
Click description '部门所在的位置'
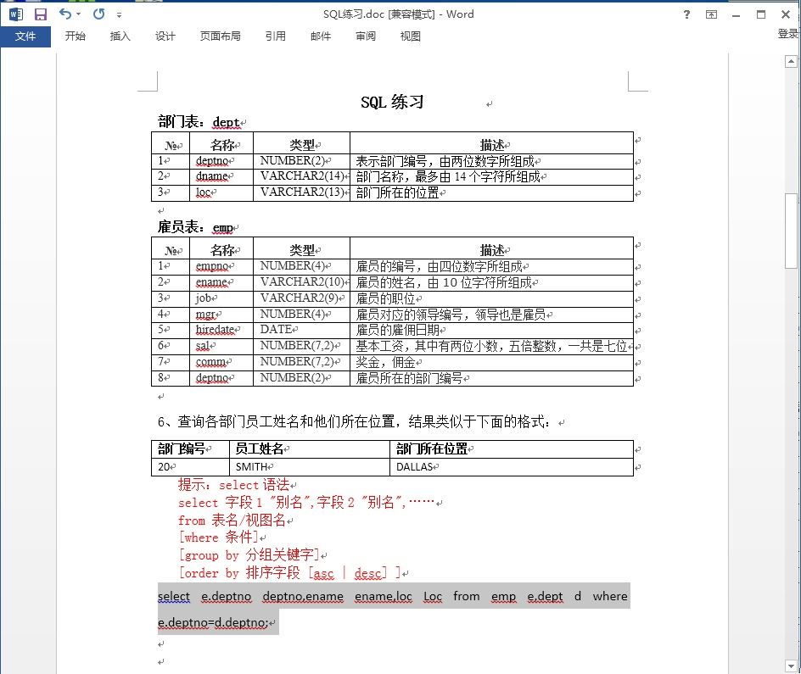point(397,192)
